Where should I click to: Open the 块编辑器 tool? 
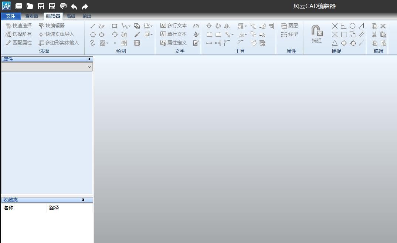[x=52, y=26]
